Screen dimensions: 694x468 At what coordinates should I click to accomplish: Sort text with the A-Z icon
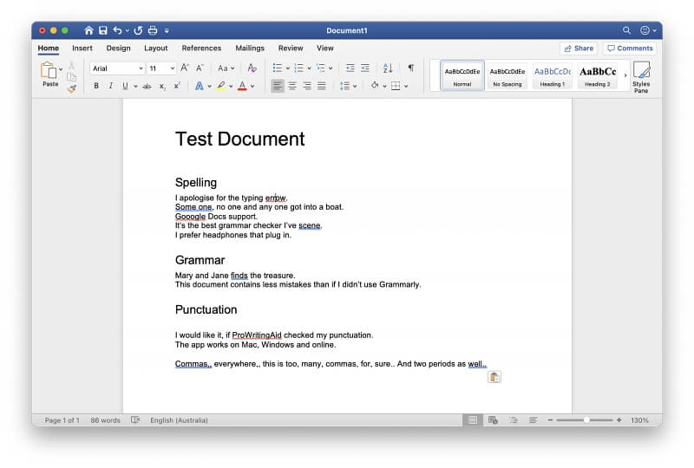click(x=388, y=68)
